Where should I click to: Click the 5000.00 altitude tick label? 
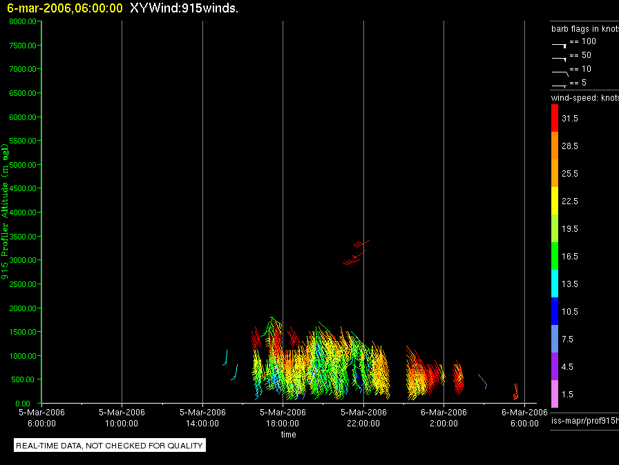point(23,165)
